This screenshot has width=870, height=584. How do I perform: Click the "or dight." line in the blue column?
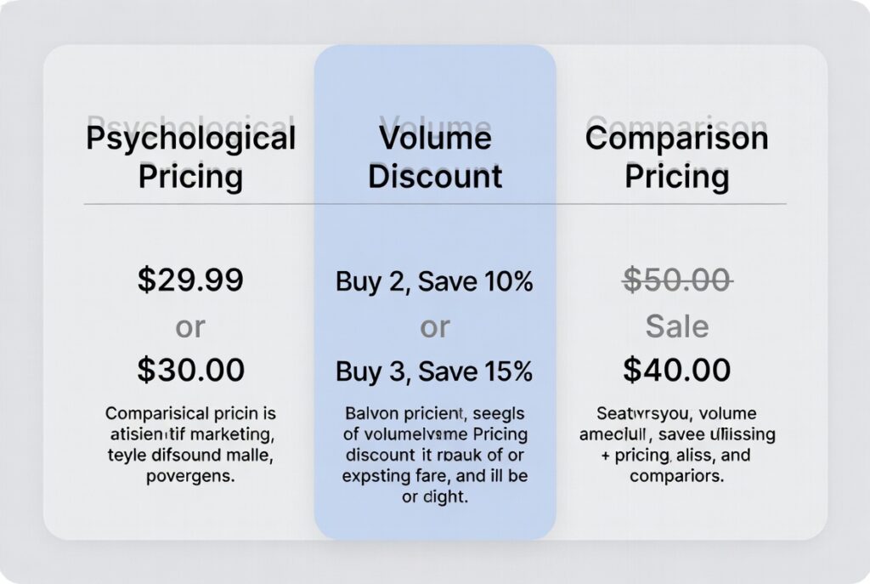click(434, 496)
